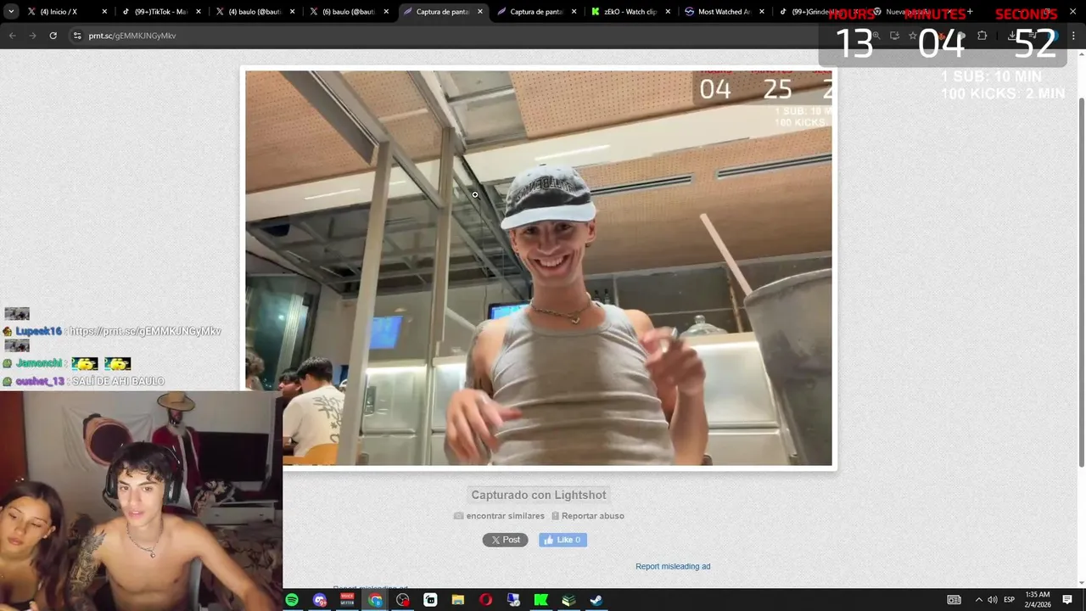View site information icon in address bar
The image size is (1086, 611).
coord(77,36)
